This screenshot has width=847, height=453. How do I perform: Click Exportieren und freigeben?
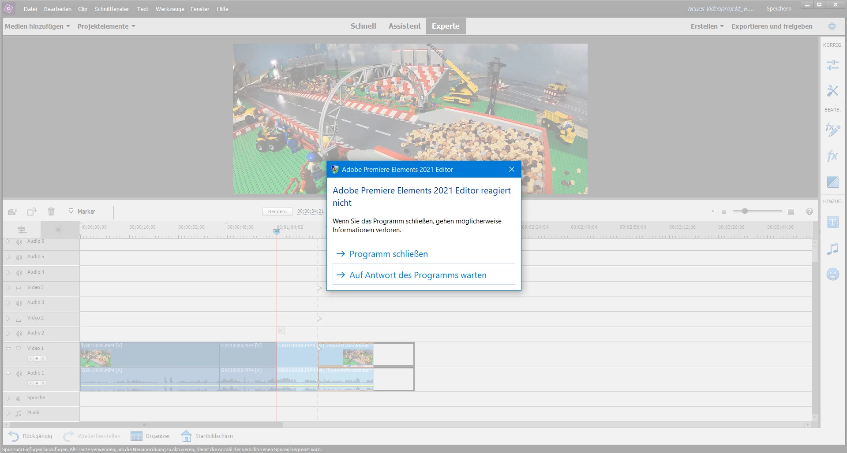pos(772,26)
